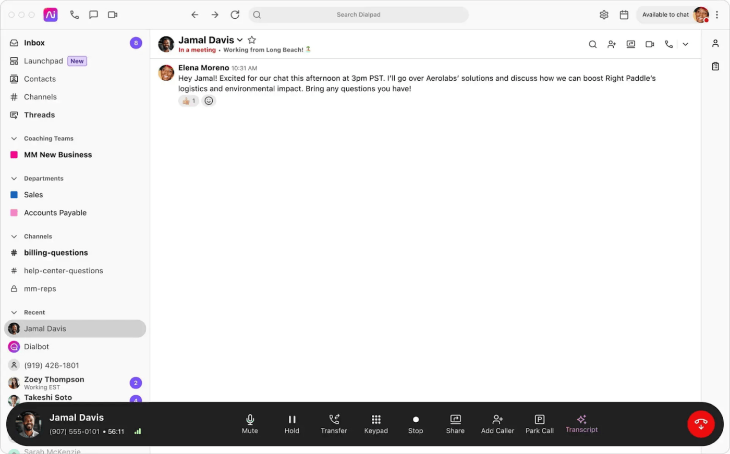Open Contacts
Screen dimensions: 730x454
(x=75, y=79)
